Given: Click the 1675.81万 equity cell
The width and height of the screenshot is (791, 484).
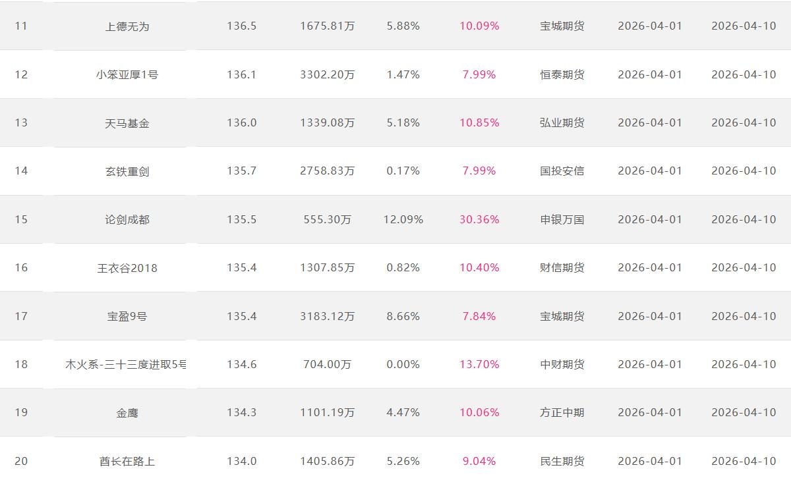Looking at the screenshot, I should [x=327, y=26].
